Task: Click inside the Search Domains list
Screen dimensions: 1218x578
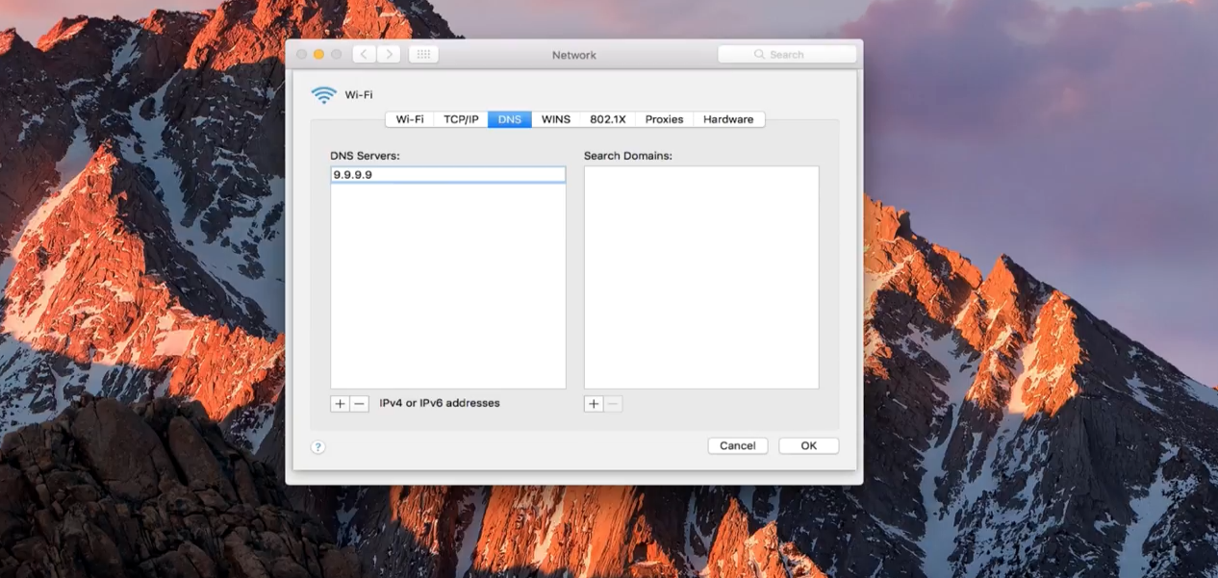Action: pyautogui.click(x=701, y=277)
